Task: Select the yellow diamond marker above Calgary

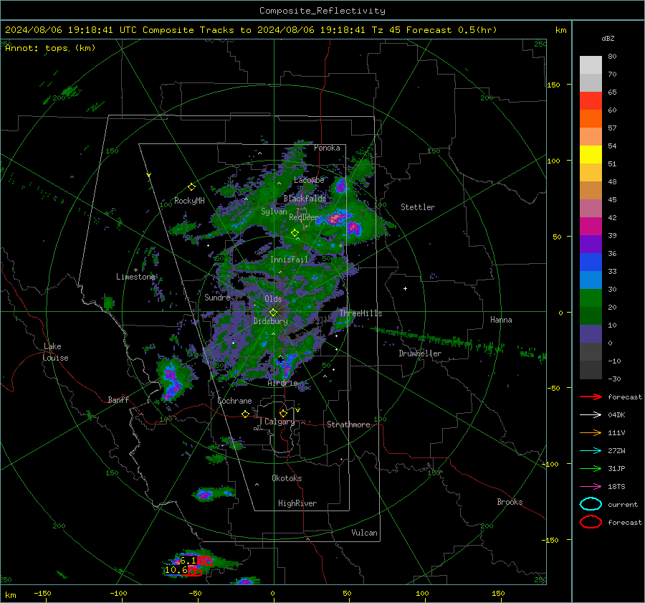Action: tap(283, 413)
